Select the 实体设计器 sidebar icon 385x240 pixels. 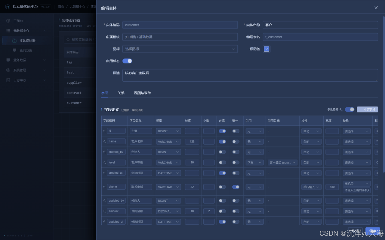14,40
